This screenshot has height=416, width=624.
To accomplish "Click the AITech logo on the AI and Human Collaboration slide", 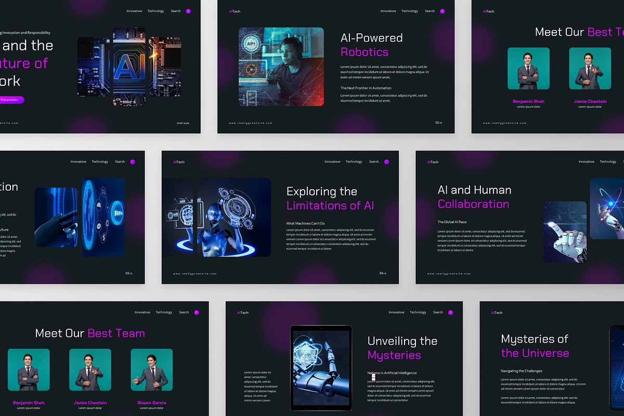I will [x=433, y=162].
